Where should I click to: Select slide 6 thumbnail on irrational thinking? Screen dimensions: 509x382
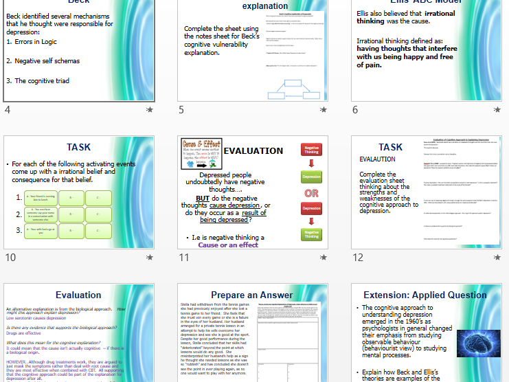click(x=426, y=50)
